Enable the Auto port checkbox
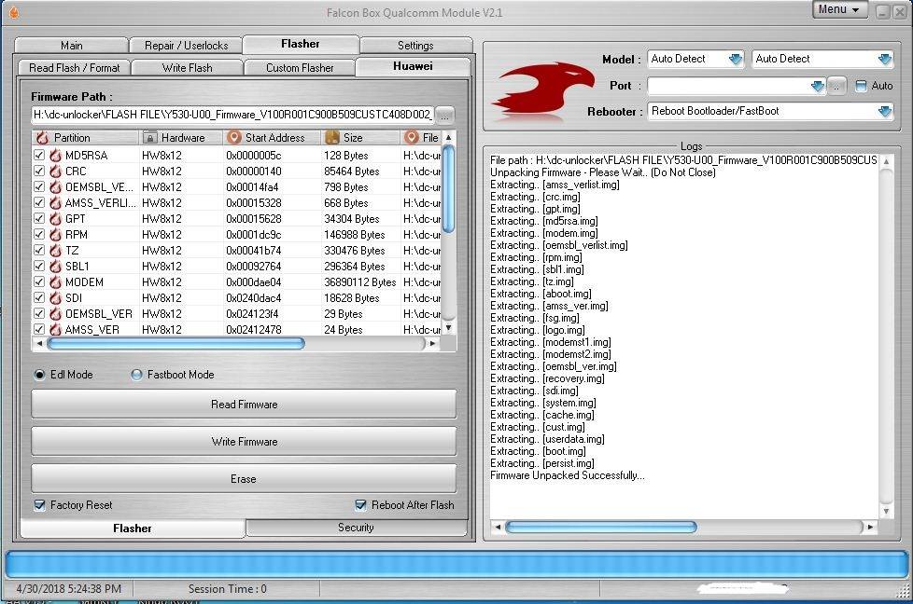This screenshot has height=604, width=913. click(861, 86)
